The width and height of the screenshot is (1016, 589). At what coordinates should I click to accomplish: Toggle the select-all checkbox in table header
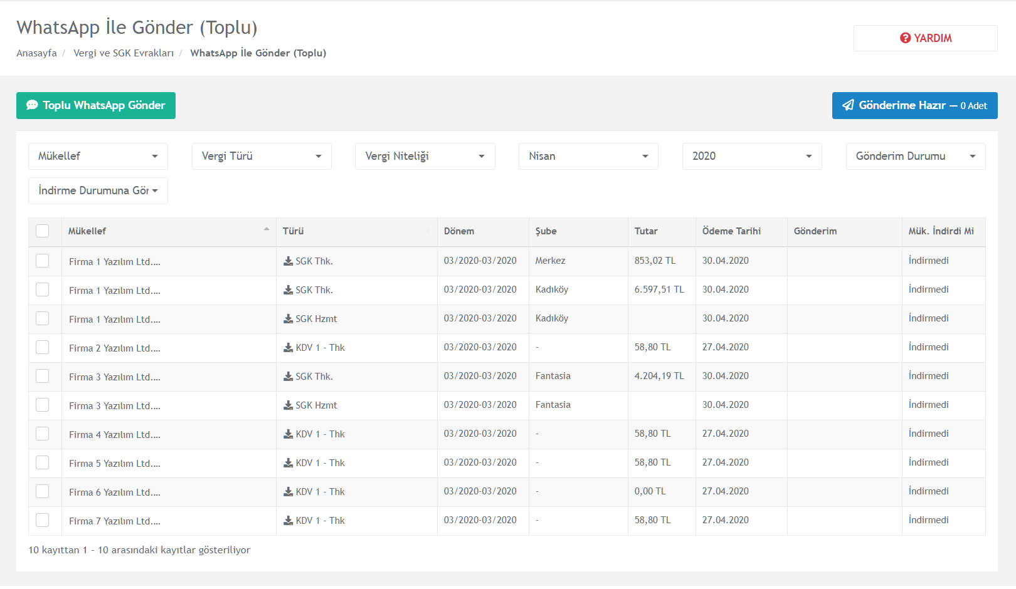[43, 231]
